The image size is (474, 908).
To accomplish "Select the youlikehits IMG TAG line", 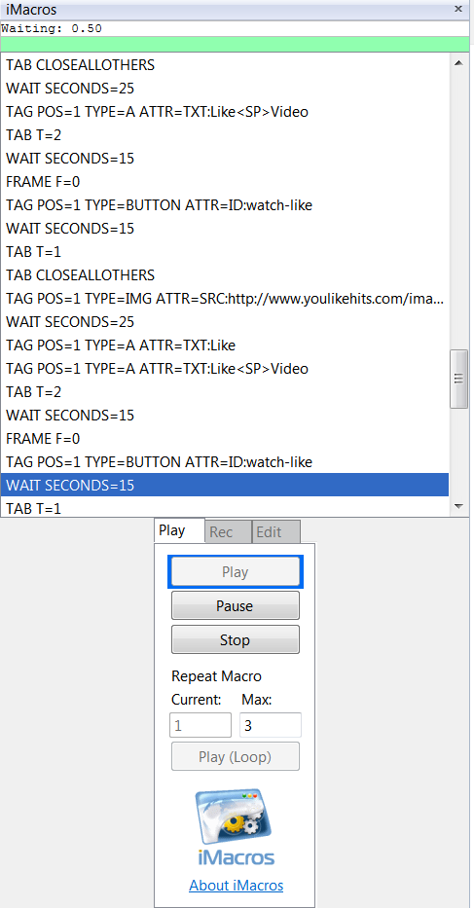I will (225, 299).
